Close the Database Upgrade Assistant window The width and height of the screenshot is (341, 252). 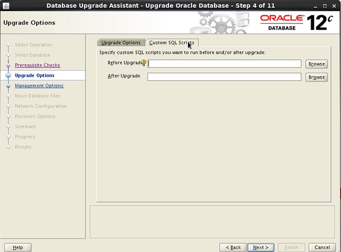coord(334,6)
